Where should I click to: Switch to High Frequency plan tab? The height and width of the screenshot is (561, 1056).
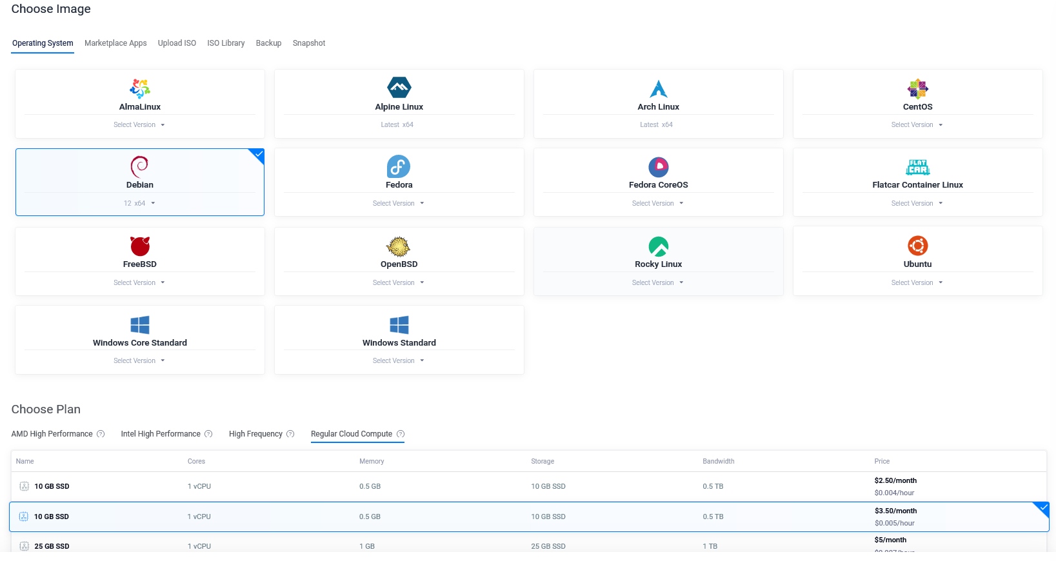click(255, 434)
